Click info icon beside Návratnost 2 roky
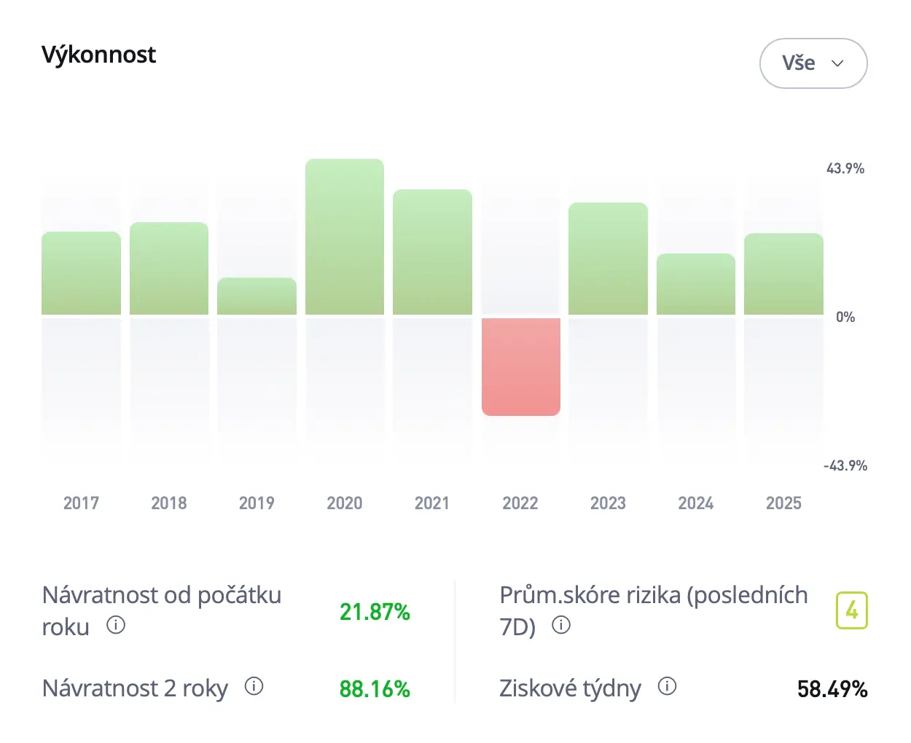 click(254, 686)
